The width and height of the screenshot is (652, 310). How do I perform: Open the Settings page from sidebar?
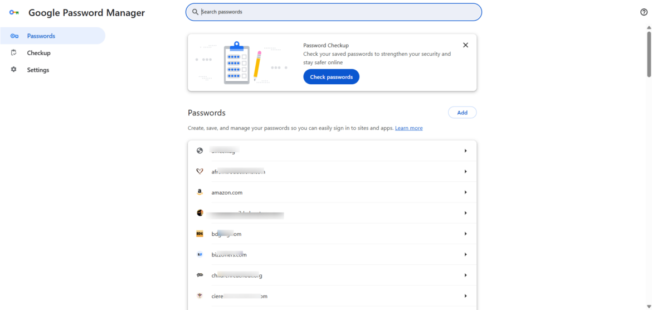point(38,70)
